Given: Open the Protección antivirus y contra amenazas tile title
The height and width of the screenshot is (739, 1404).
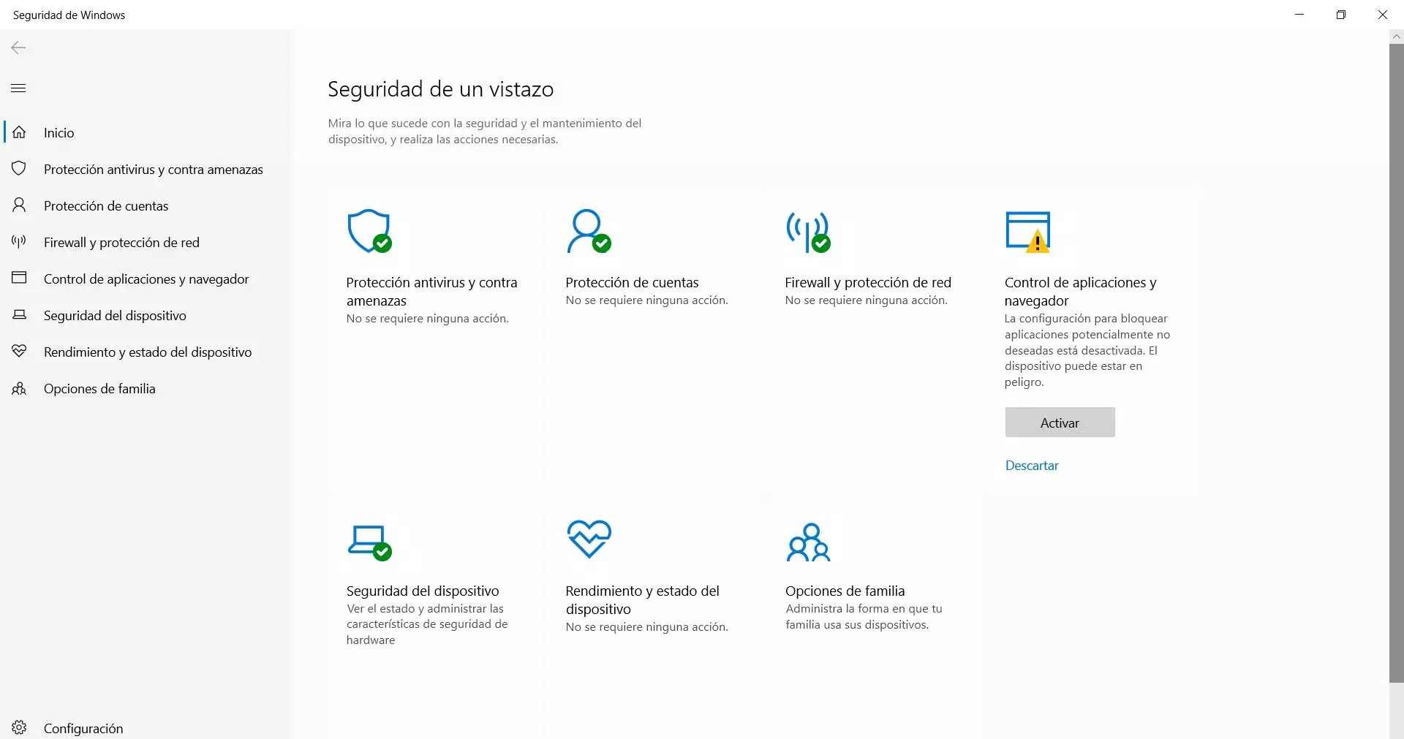Looking at the screenshot, I should [x=431, y=291].
